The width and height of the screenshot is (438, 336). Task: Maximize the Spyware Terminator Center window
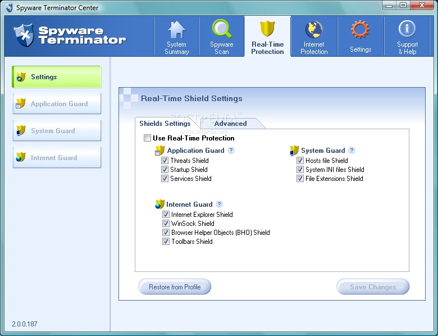(x=403, y=5)
